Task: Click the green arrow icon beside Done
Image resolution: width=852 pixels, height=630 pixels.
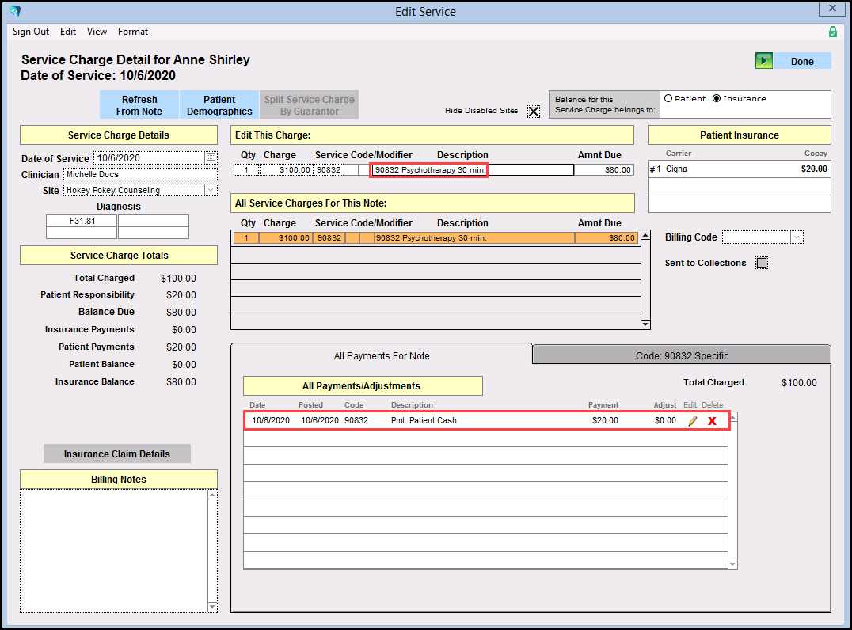Action: 763,61
